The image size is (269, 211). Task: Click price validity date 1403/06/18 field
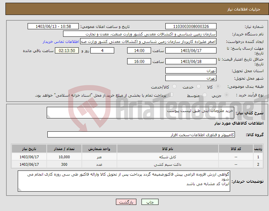click(191, 61)
